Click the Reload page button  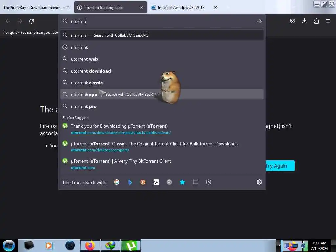coord(31,21)
